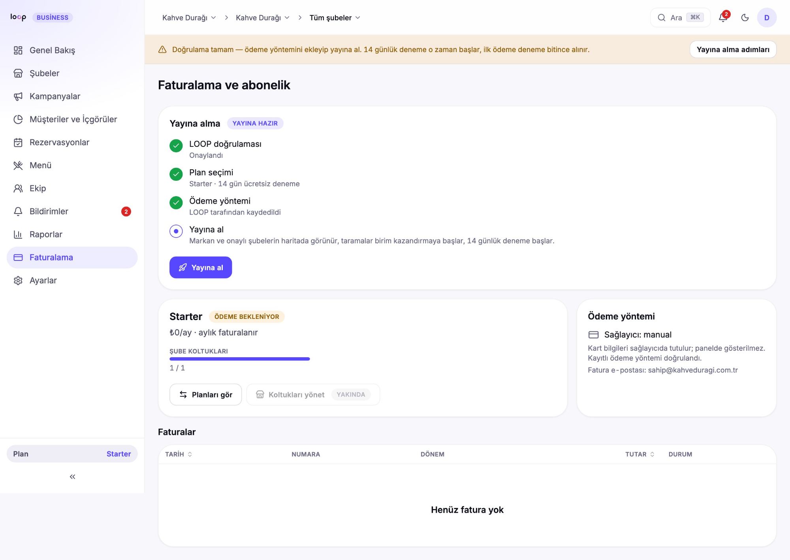Screen dimensions: 790x560
Task: Click the Faturalama ve abonelik page heading
Action: coord(224,85)
